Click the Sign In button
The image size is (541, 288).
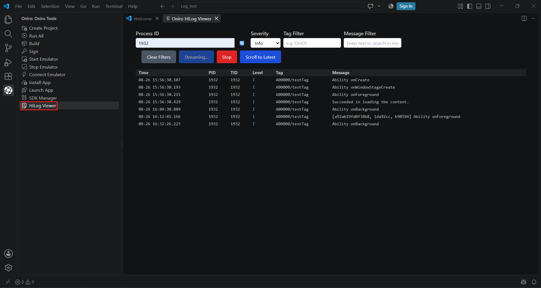(x=406, y=6)
